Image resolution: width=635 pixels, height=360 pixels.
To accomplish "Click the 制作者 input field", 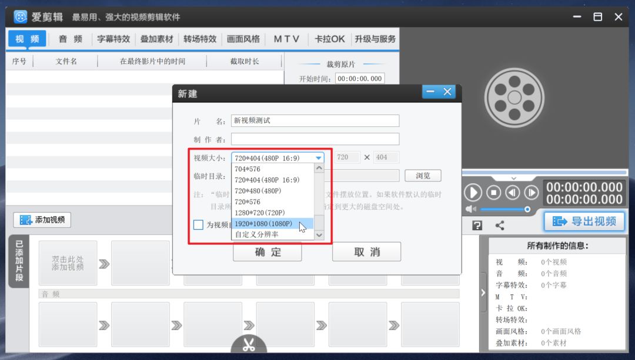I will pos(315,139).
